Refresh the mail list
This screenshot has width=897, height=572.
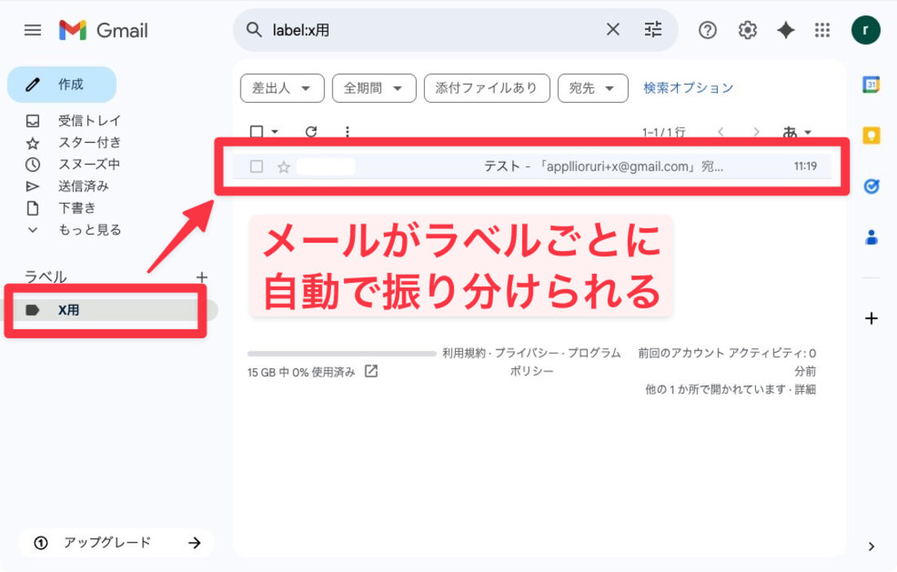312,131
